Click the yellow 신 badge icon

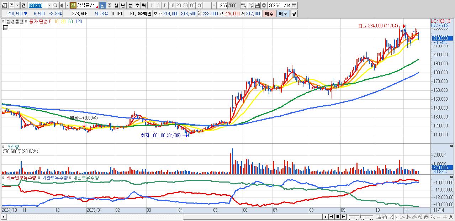[x=73, y=5]
